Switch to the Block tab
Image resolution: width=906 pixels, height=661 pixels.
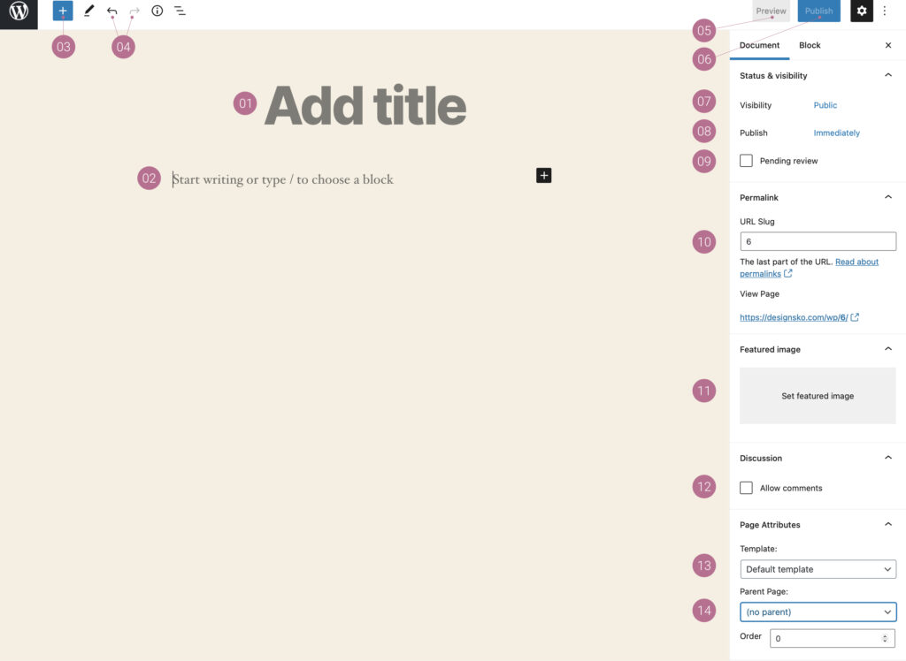(x=809, y=44)
